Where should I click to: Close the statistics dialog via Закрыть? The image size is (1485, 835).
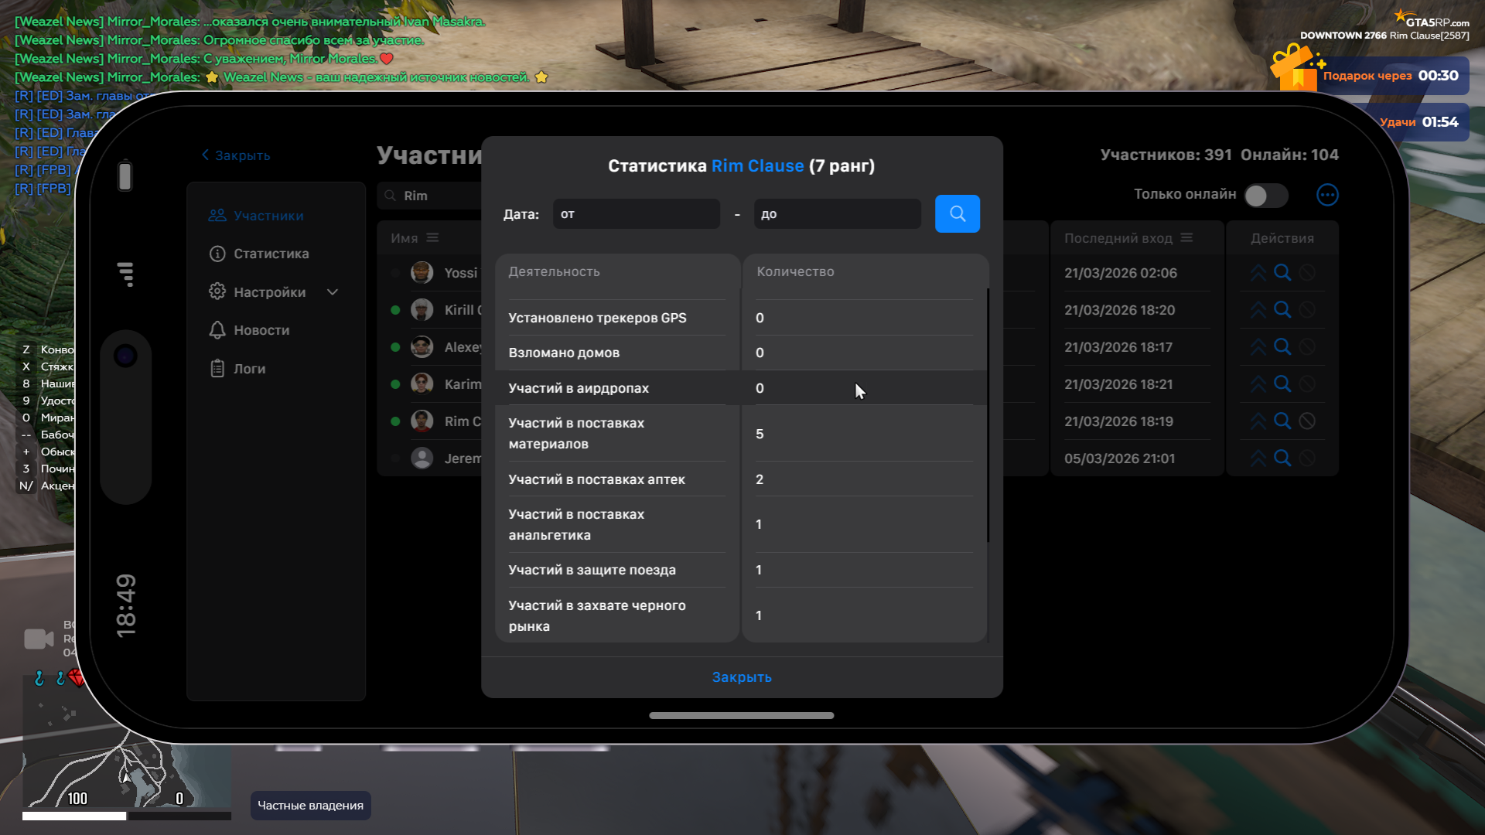tap(741, 677)
